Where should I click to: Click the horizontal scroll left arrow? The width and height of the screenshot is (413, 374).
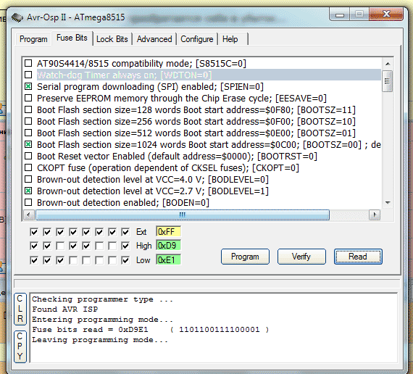click(x=29, y=215)
